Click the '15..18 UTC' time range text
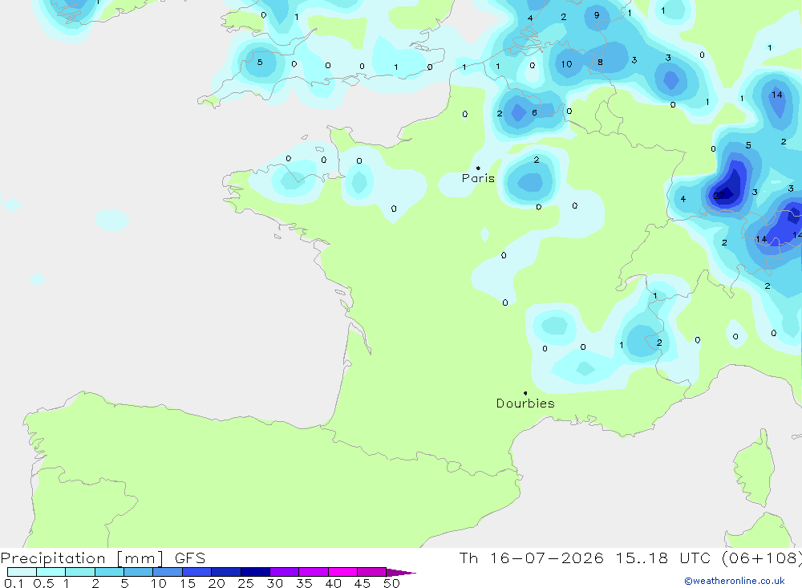The image size is (802, 588). (663, 558)
